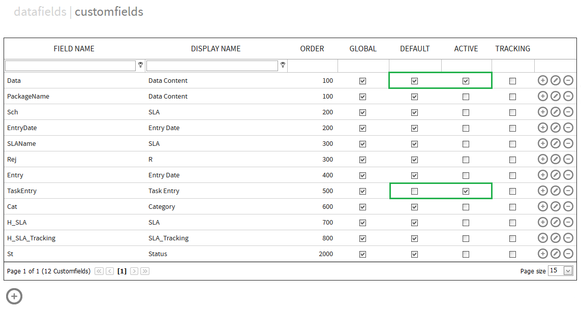Screen dimensions: 581x310
Task: Click the large add button below the grid
Action: pos(14,296)
